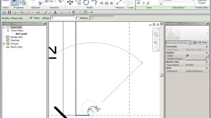Collapse the Graphics properties section

click(x=207, y=53)
